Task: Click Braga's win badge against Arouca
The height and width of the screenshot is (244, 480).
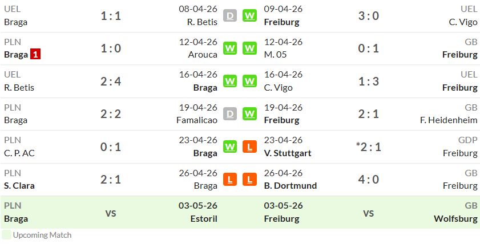Action: click(230, 48)
